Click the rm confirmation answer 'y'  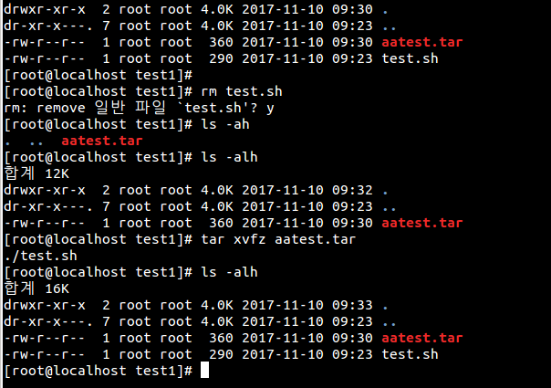pyautogui.click(x=270, y=109)
